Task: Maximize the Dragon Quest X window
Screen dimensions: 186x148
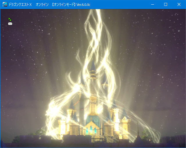Action: (166, 5)
